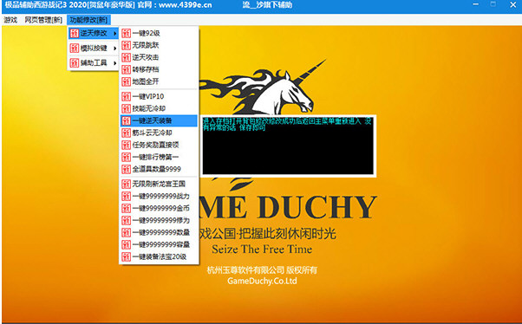Open the 游戏 menu

tap(10, 20)
